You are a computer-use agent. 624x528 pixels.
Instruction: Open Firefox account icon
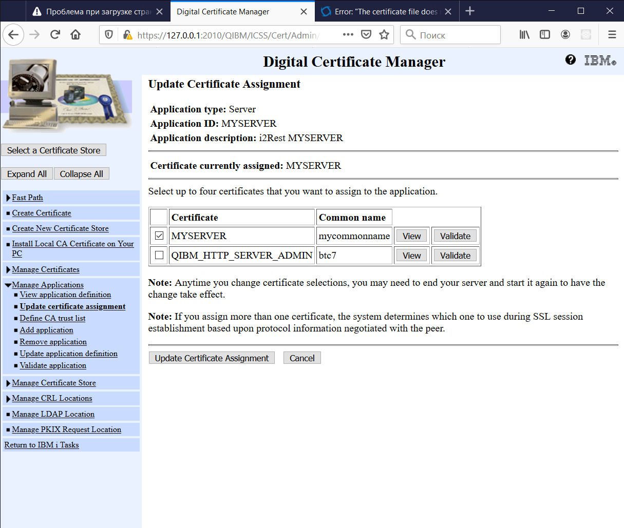pyautogui.click(x=565, y=34)
